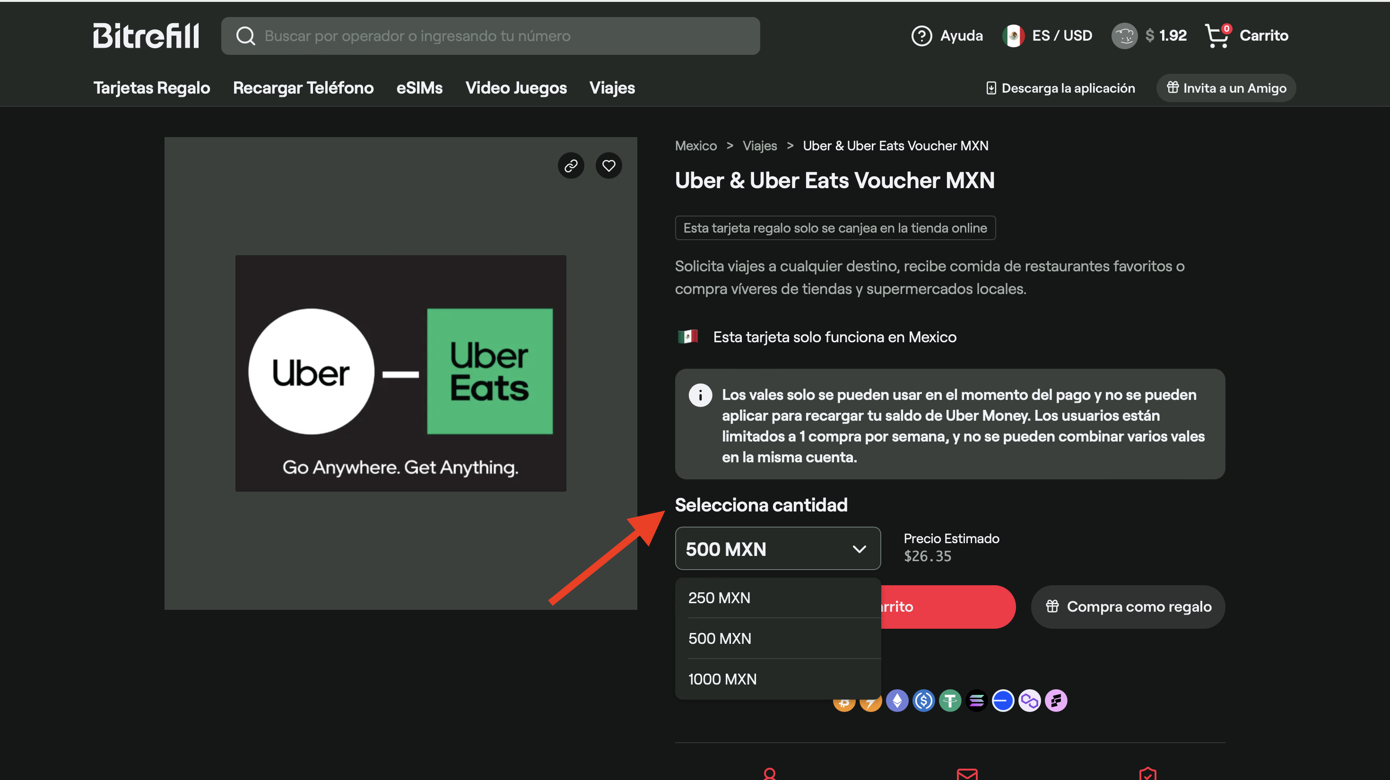Click the USDC payment icon

pos(923,701)
